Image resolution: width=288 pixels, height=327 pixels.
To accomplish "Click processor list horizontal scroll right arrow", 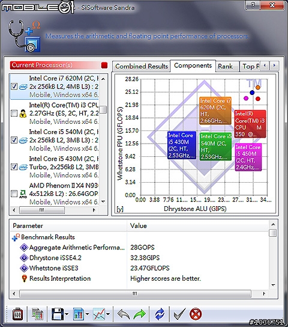I will coord(94,210).
